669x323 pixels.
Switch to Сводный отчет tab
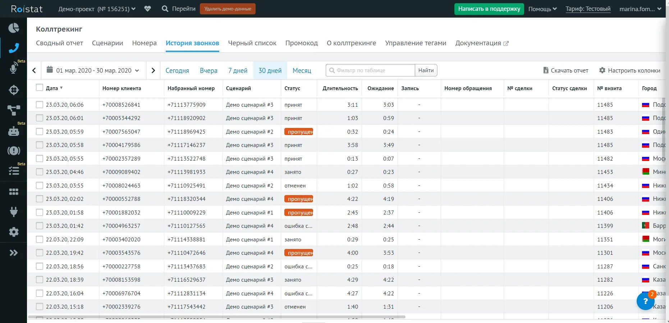click(x=59, y=43)
